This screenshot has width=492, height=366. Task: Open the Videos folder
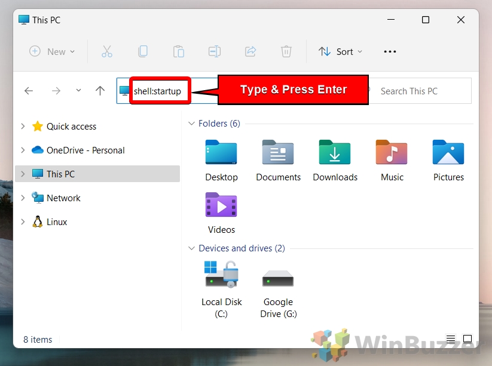(221, 213)
